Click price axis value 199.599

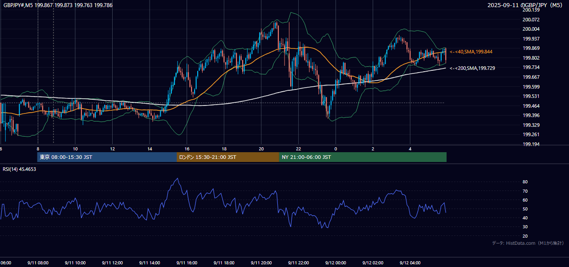(531, 87)
